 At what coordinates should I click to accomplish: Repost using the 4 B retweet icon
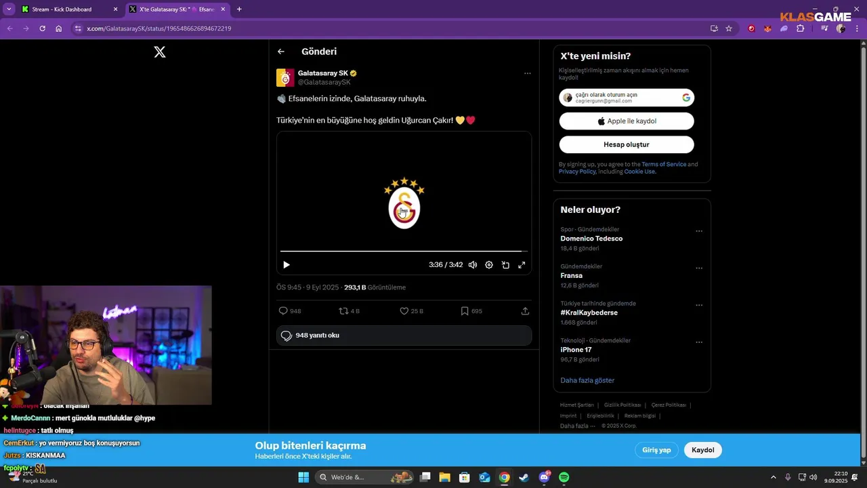[x=349, y=311]
